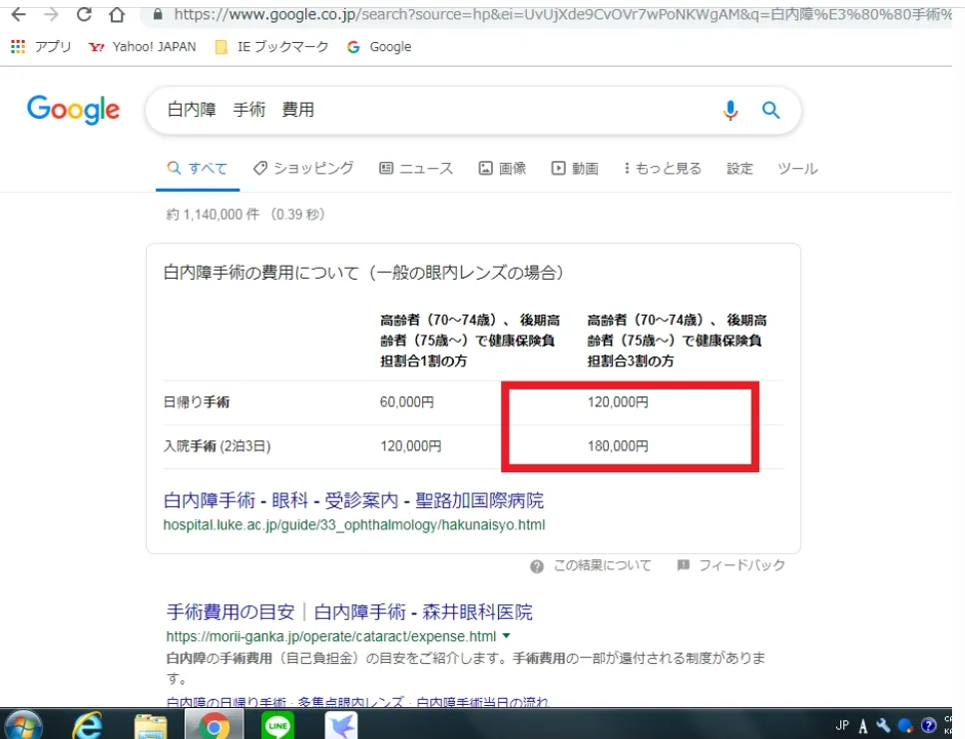Click inside the Google search box

[399, 110]
